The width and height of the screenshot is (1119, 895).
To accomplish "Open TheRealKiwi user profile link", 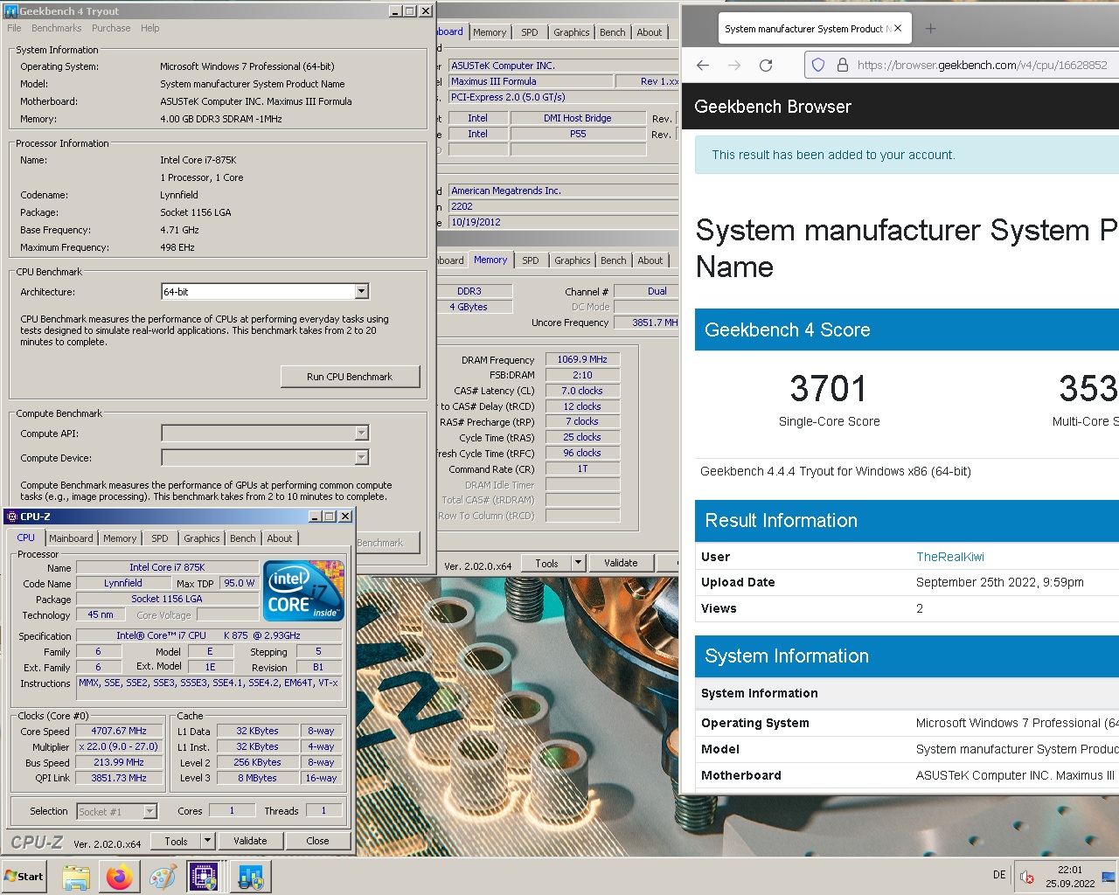I will (950, 557).
